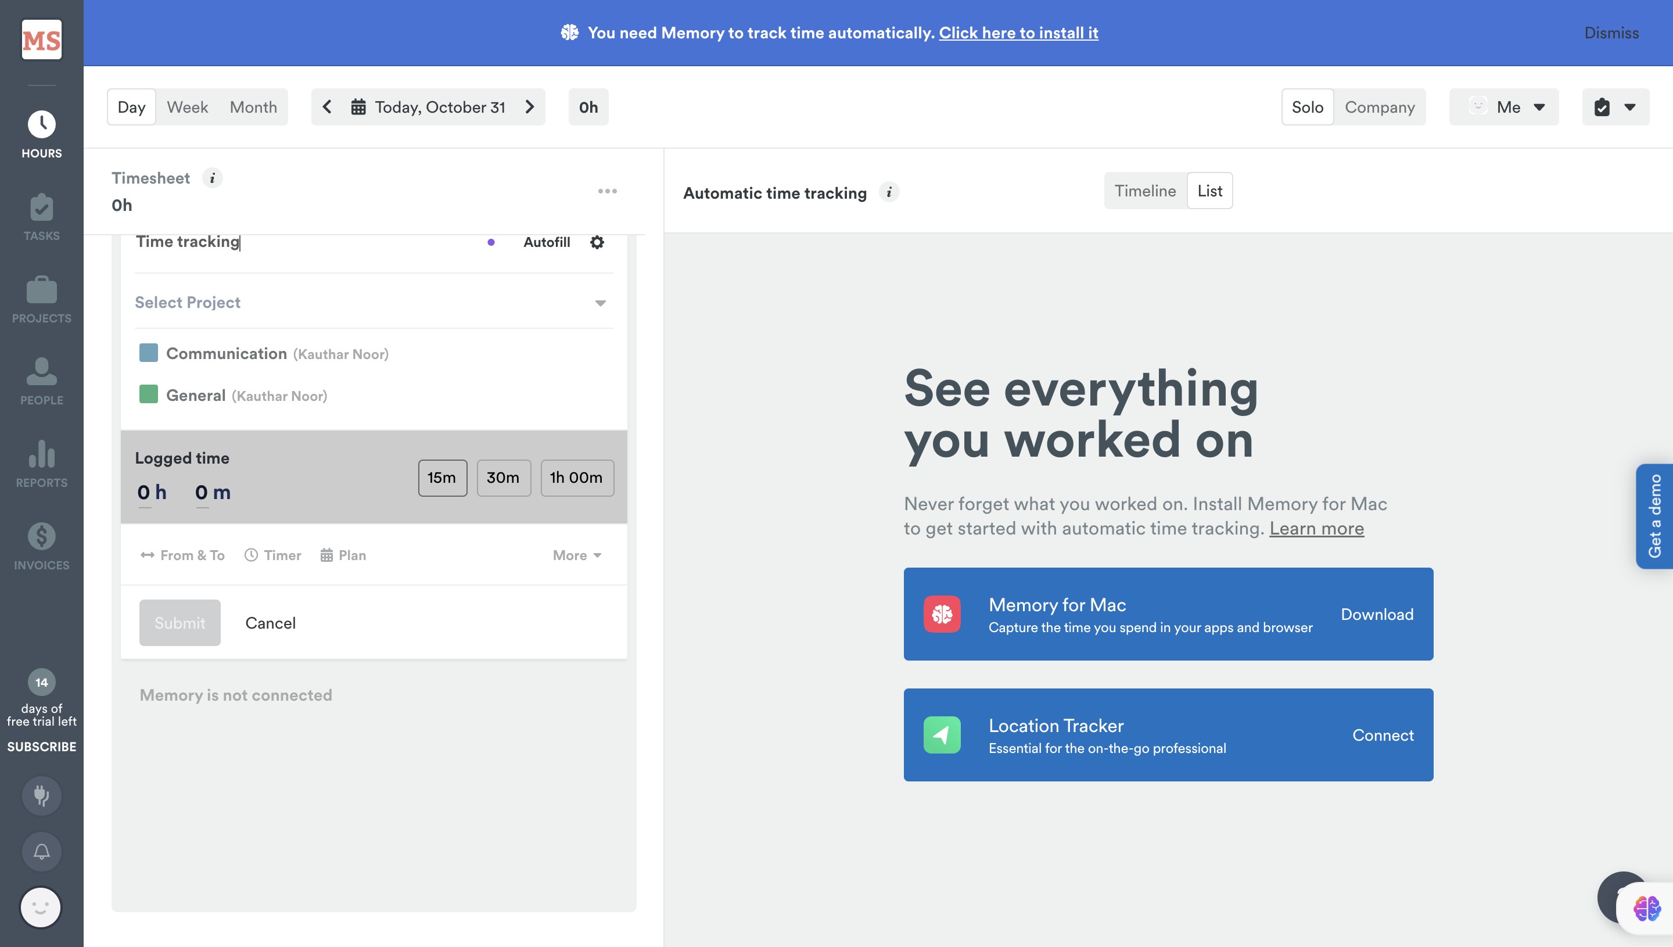Viewport: 1673px width, 947px height.
Task: Open Autofill settings gear icon
Action: coord(597,242)
